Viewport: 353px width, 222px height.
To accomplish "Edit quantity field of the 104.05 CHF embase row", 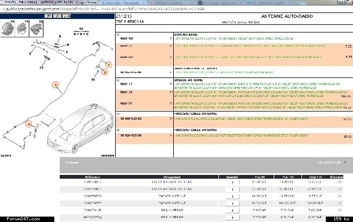I will click(232, 204).
